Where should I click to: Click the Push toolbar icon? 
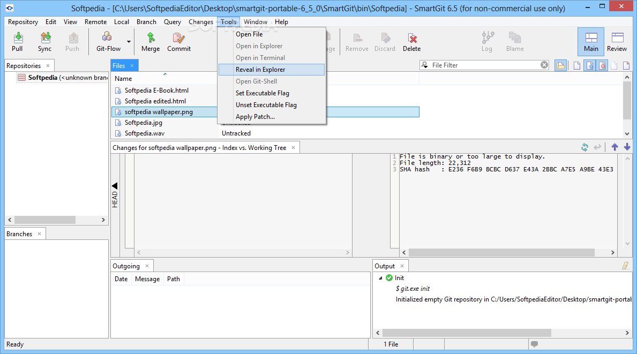[x=72, y=42]
